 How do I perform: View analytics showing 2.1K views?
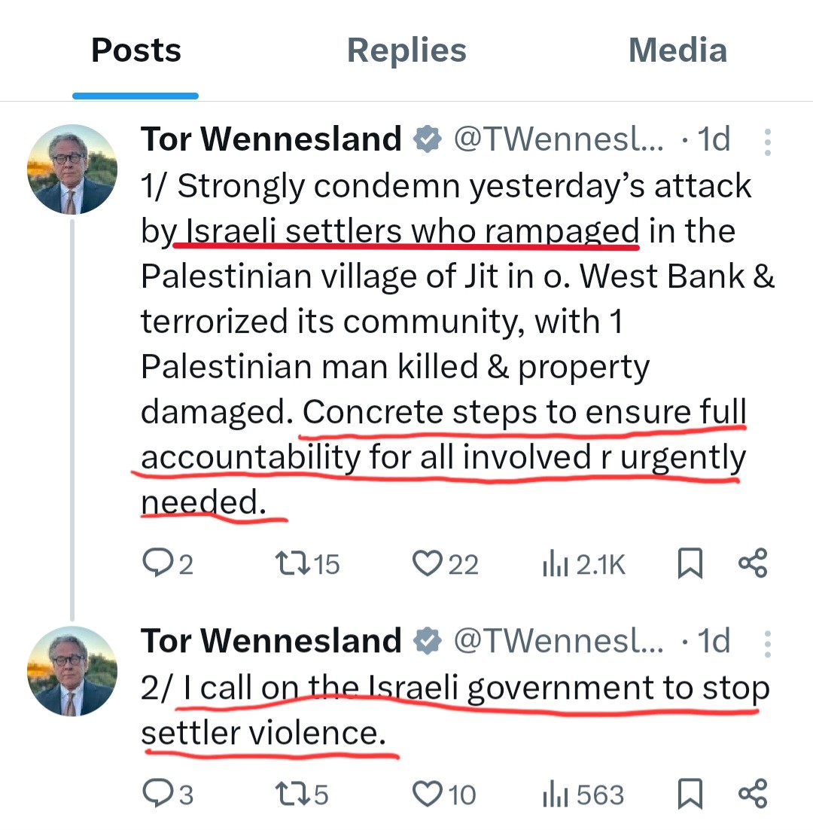(584, 564)
